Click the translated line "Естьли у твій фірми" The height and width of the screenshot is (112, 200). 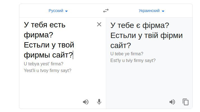coord(146,35)
